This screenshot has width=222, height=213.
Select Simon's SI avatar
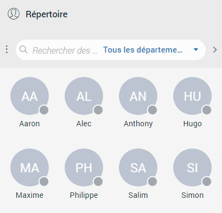coord(192,167)
